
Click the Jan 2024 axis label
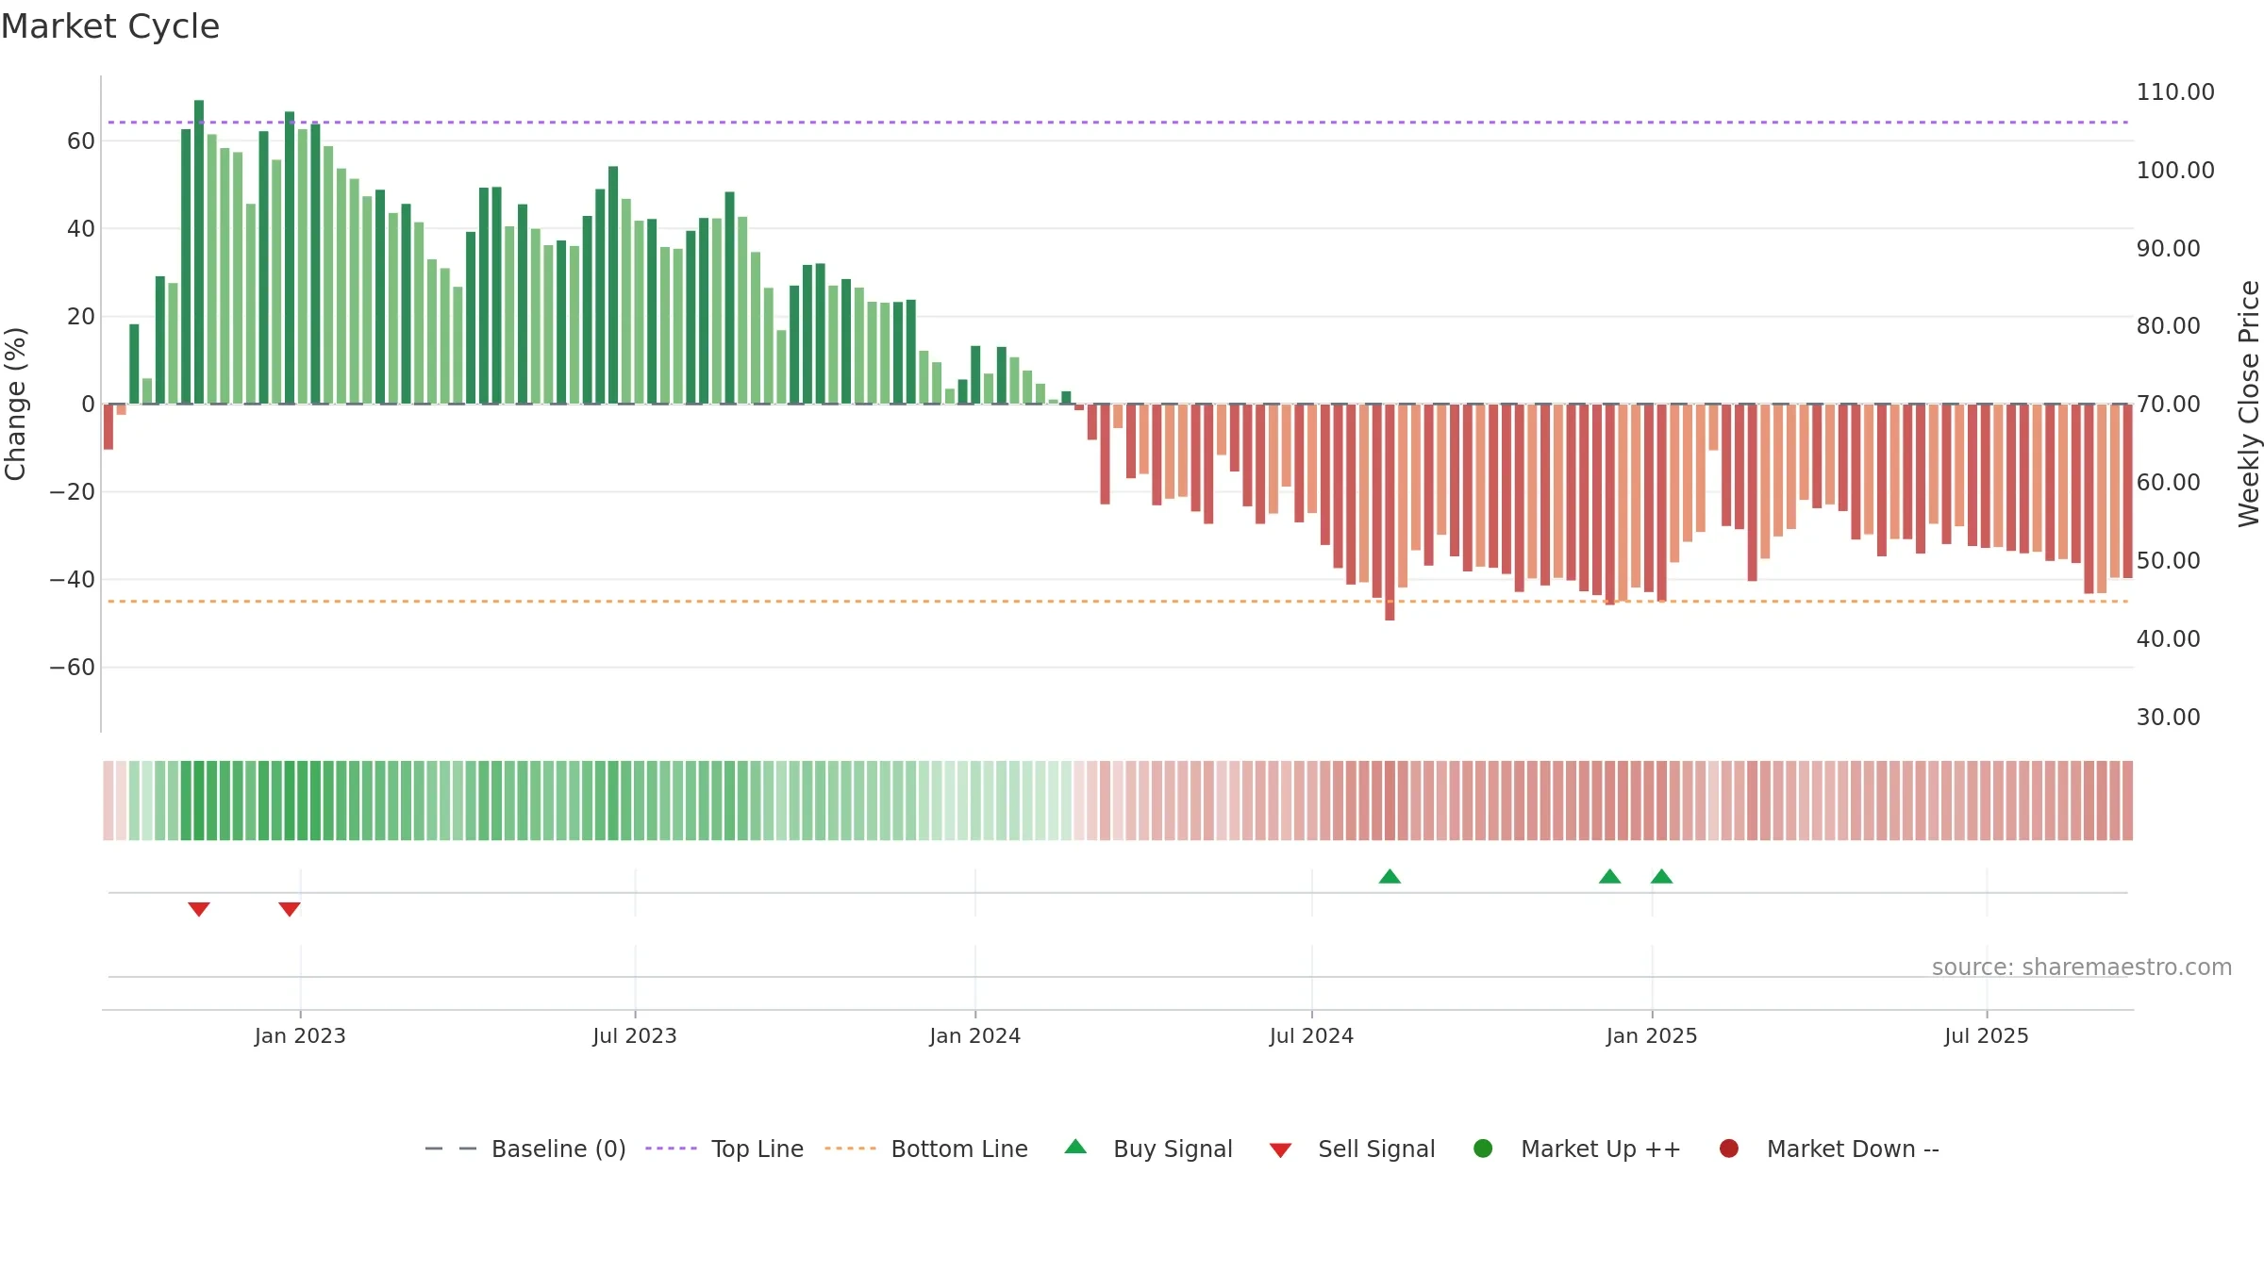(x=974, y=1035)
